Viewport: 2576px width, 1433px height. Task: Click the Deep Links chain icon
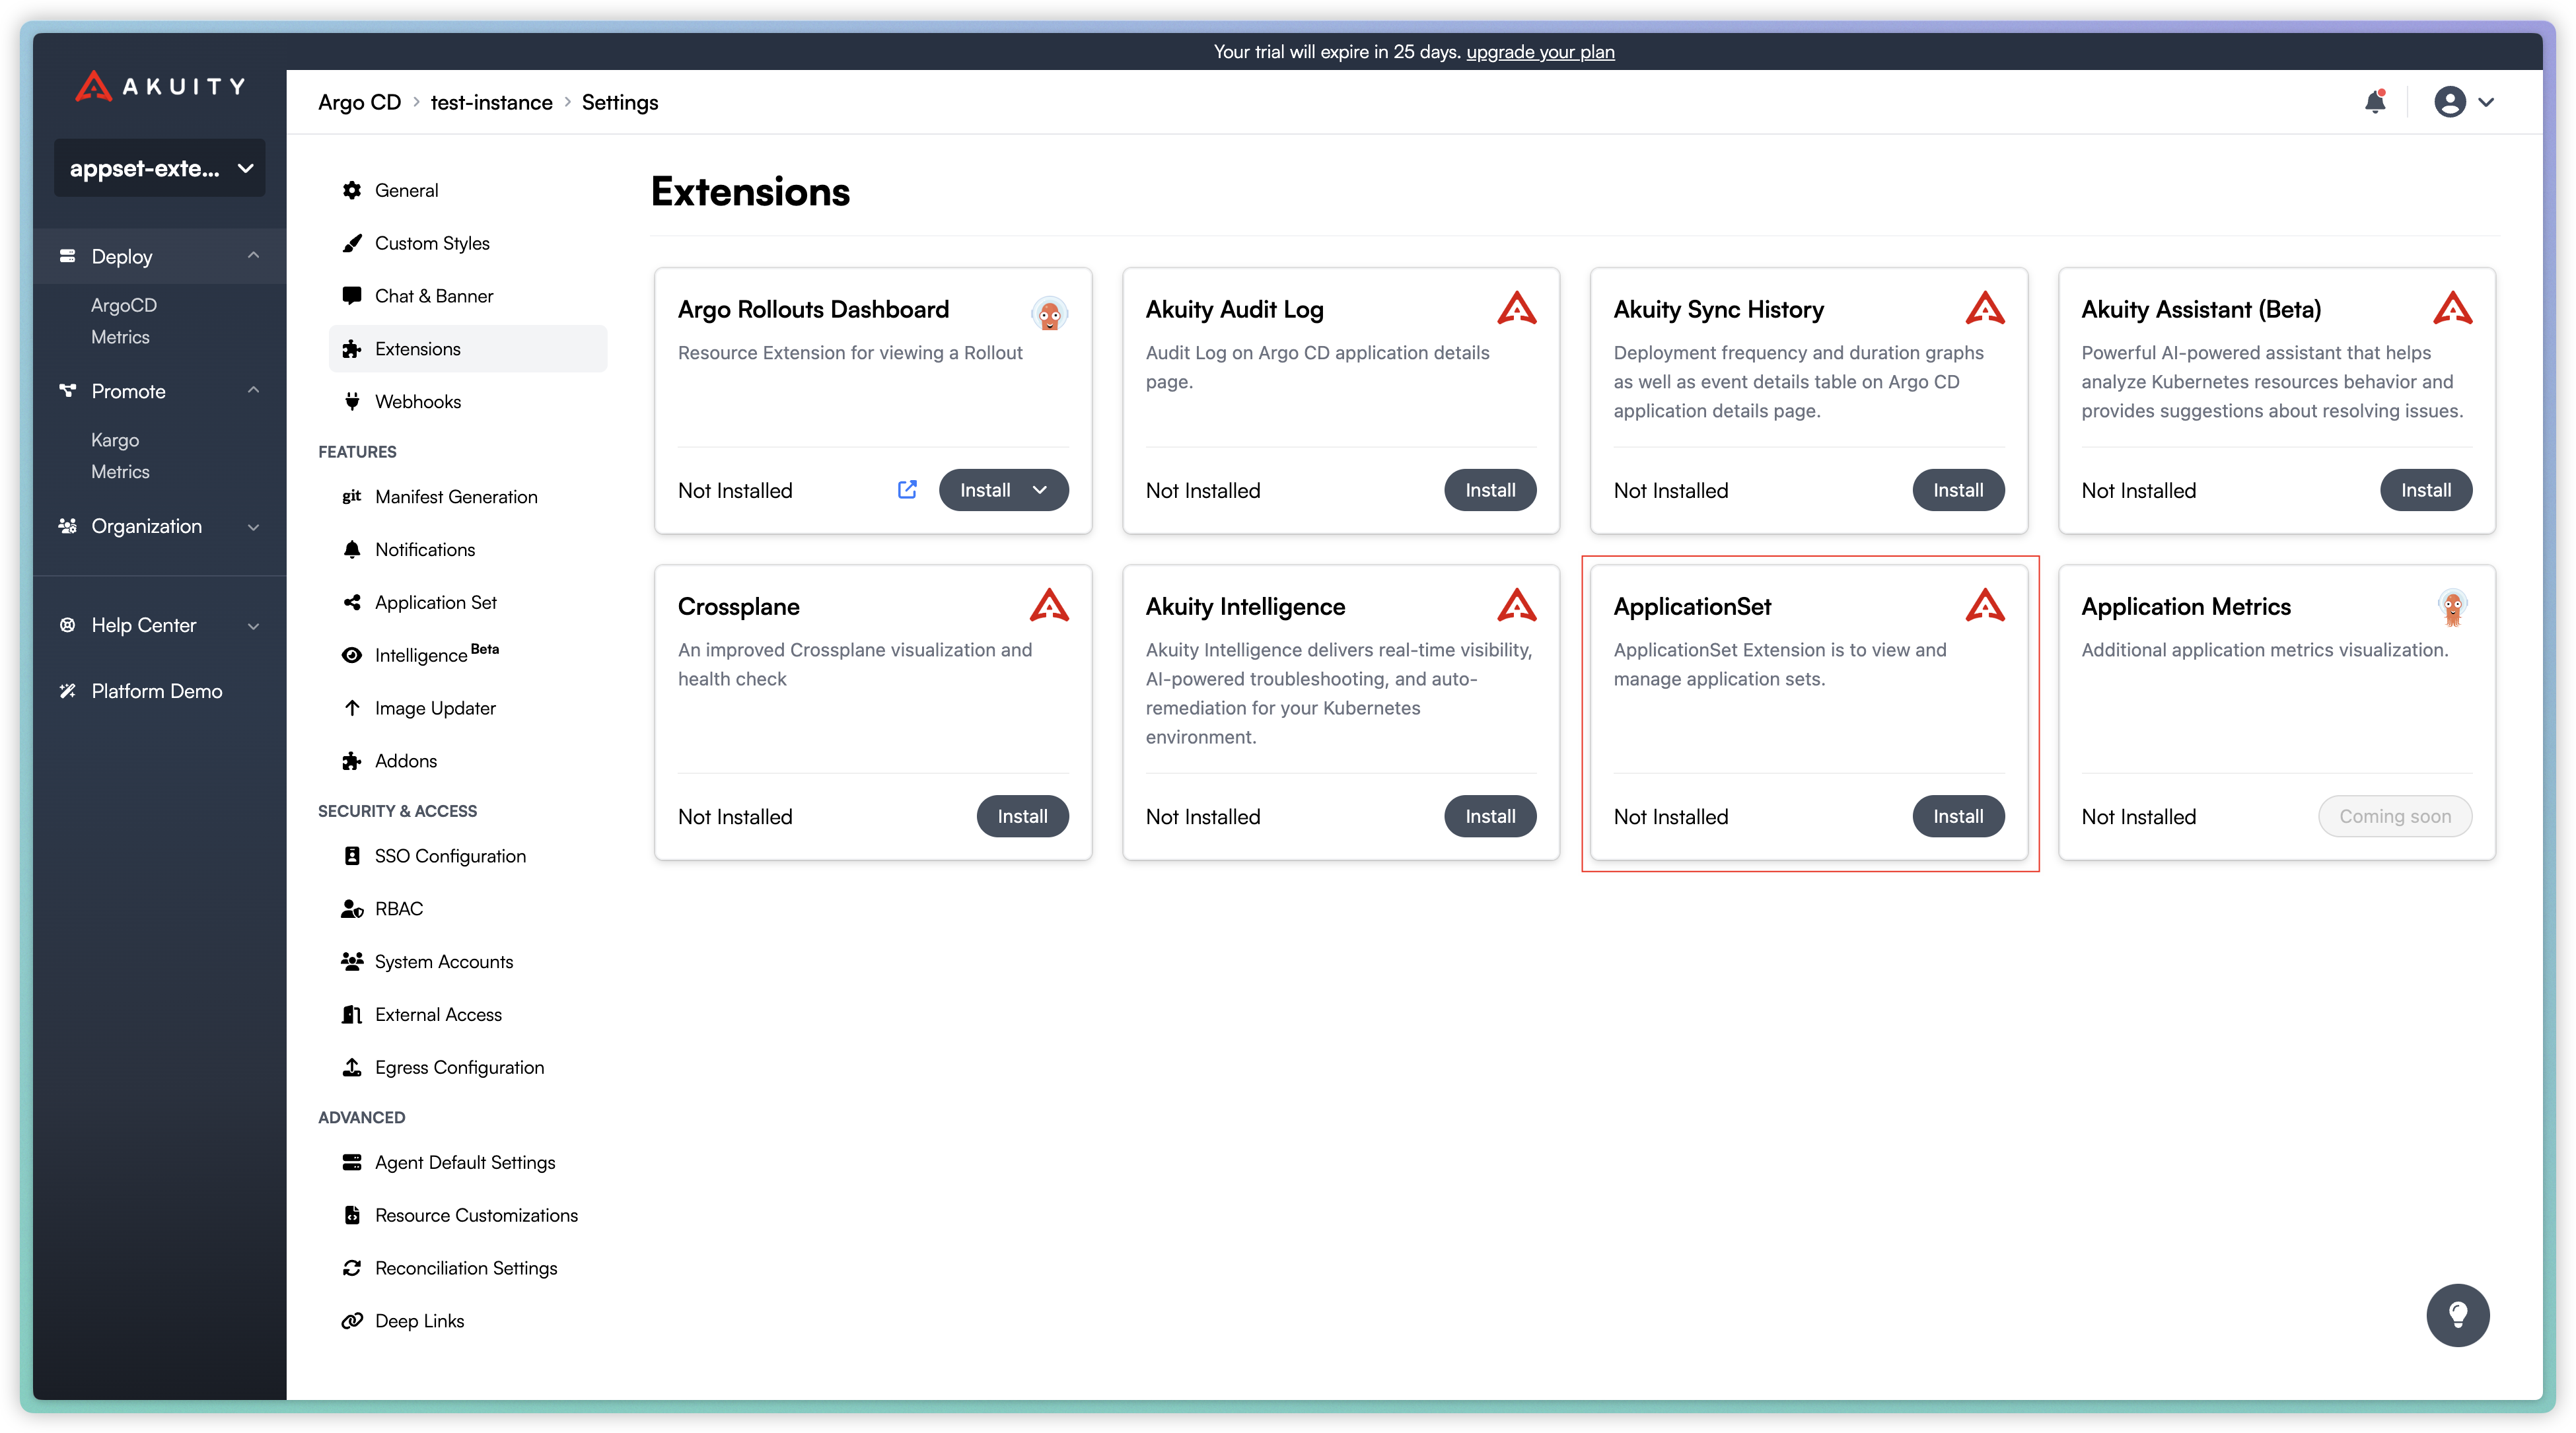pyautogui.click(x=352, y=1322)
